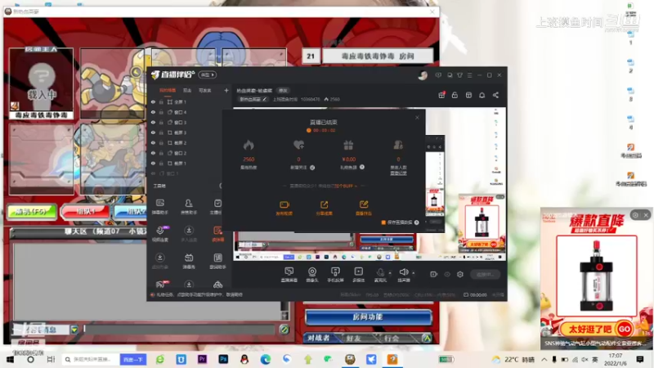Hide the 窗口 4 source
Viewport: 654px width, 368px height.
[x=153, y=112]
